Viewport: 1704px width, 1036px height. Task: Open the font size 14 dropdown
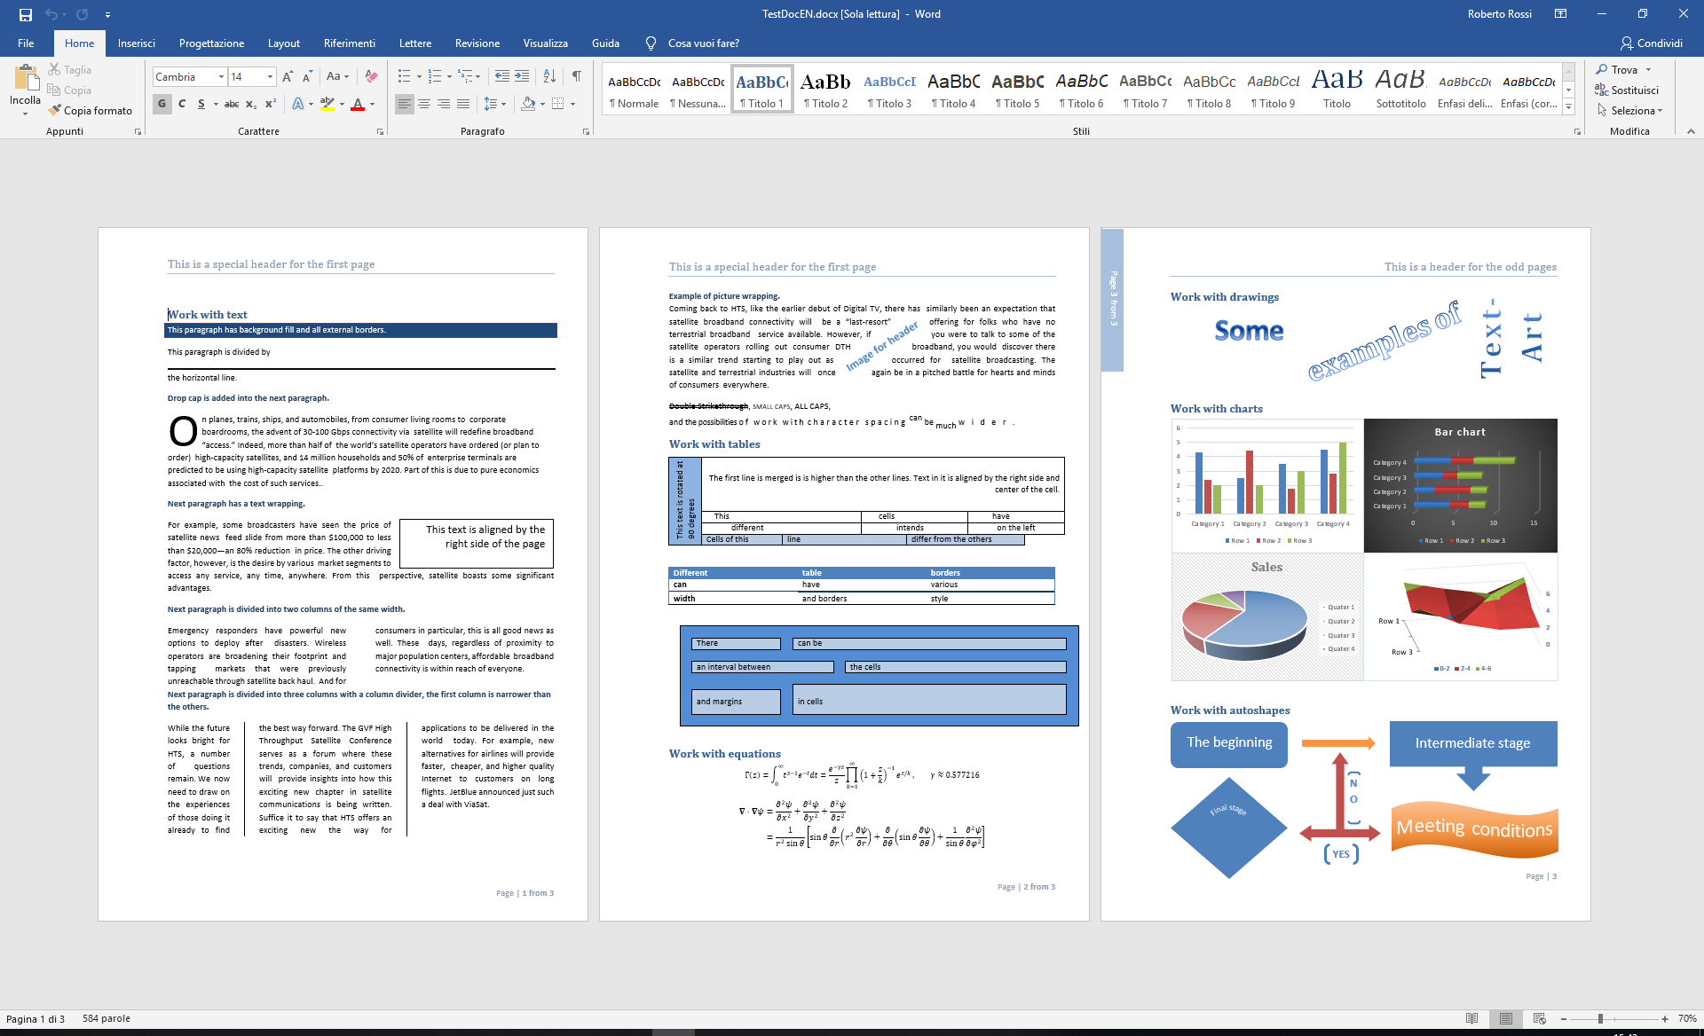(x=270, y=77)
